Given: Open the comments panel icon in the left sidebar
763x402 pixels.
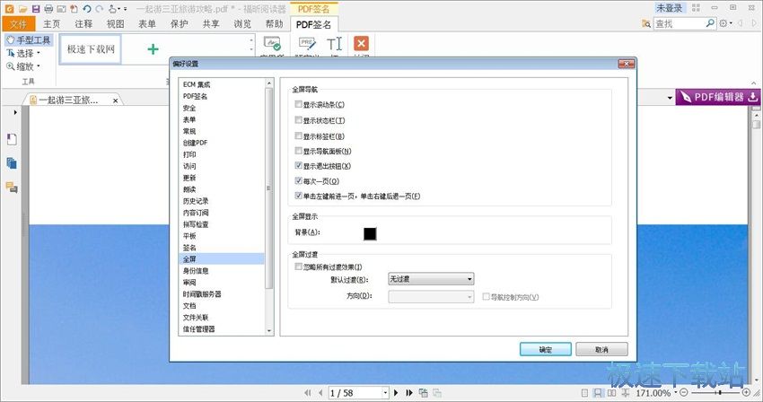Looking at the screenshot, I should click(x=12, y=187).
